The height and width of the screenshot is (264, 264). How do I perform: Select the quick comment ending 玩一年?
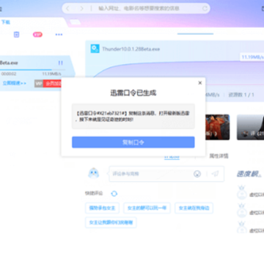pos(147,208)
